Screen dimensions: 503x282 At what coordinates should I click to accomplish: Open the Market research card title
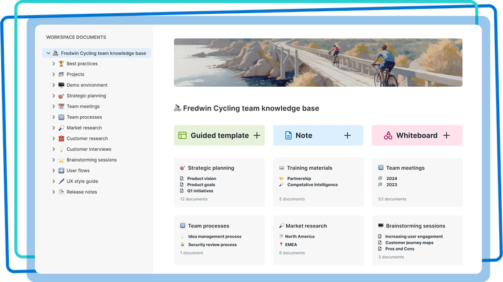[x=306, y=226]
